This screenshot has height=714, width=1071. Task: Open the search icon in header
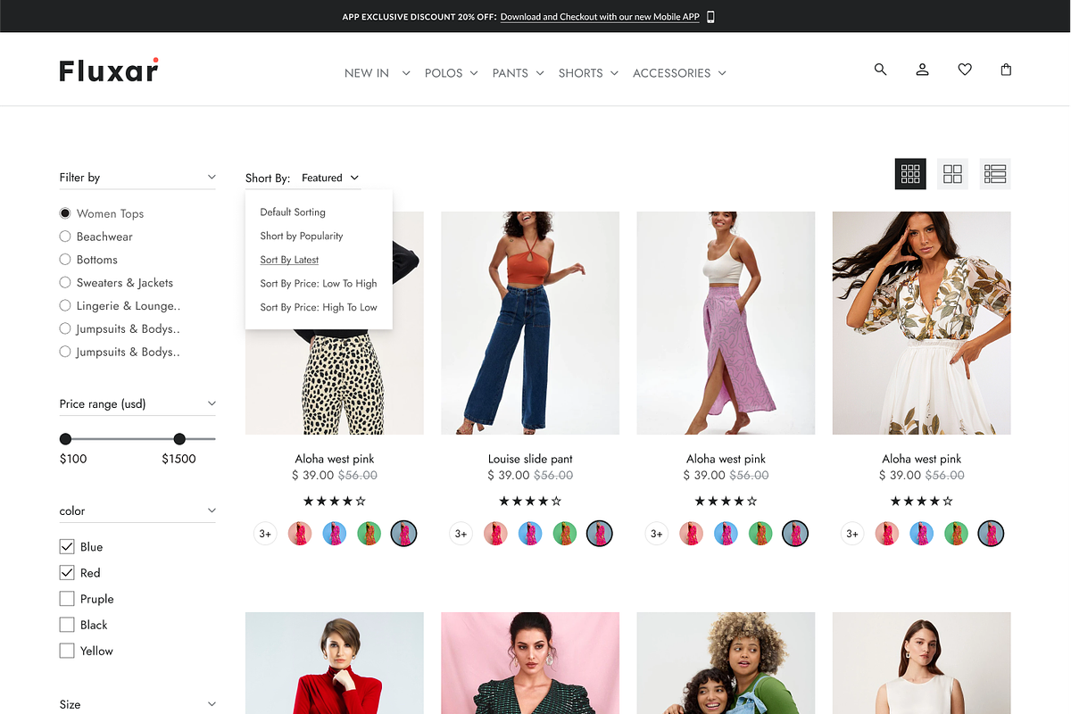click(880, 70)
